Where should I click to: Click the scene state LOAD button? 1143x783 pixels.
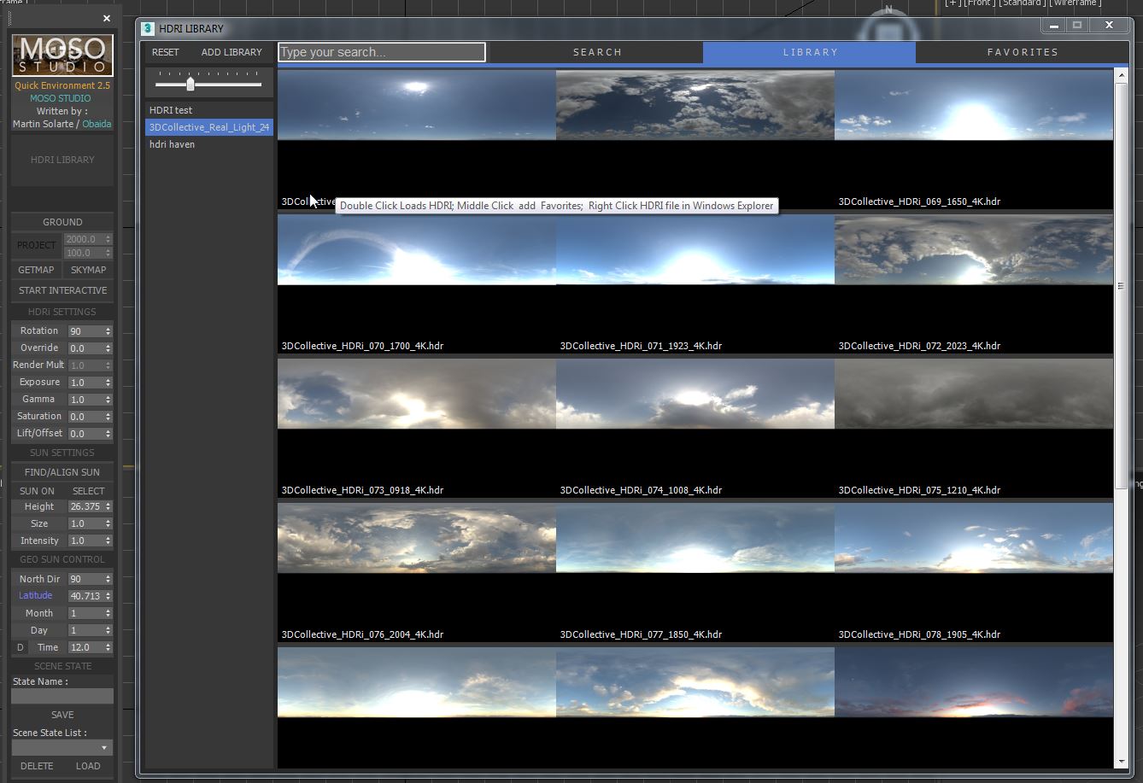point(88,766)
